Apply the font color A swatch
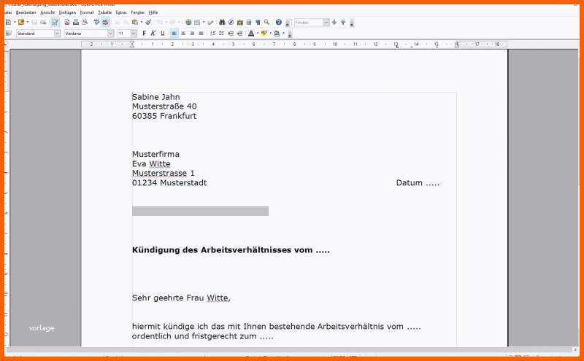 tap(251, 34)
